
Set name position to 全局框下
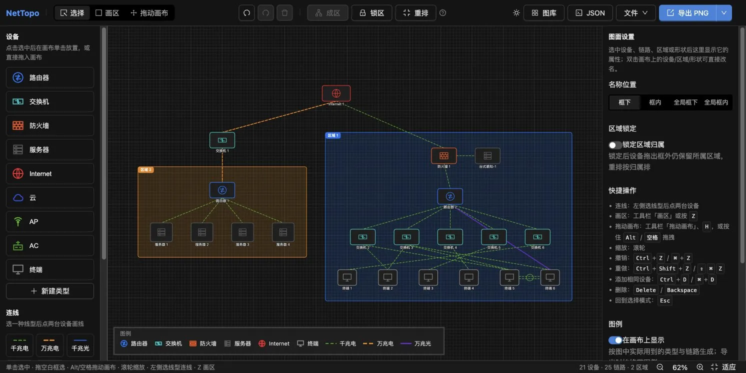click(685, 102)
